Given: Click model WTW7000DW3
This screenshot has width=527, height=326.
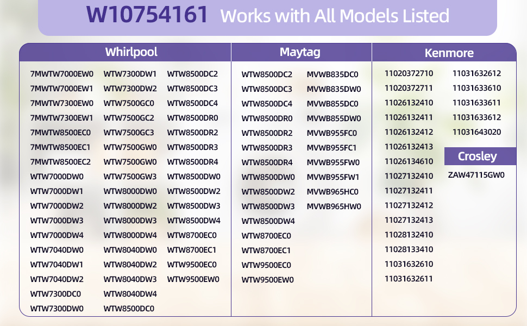Looking at the screenshot, I should pos(57,221).
